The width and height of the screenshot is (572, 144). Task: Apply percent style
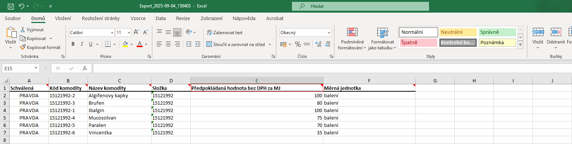[x=298, y=44]
